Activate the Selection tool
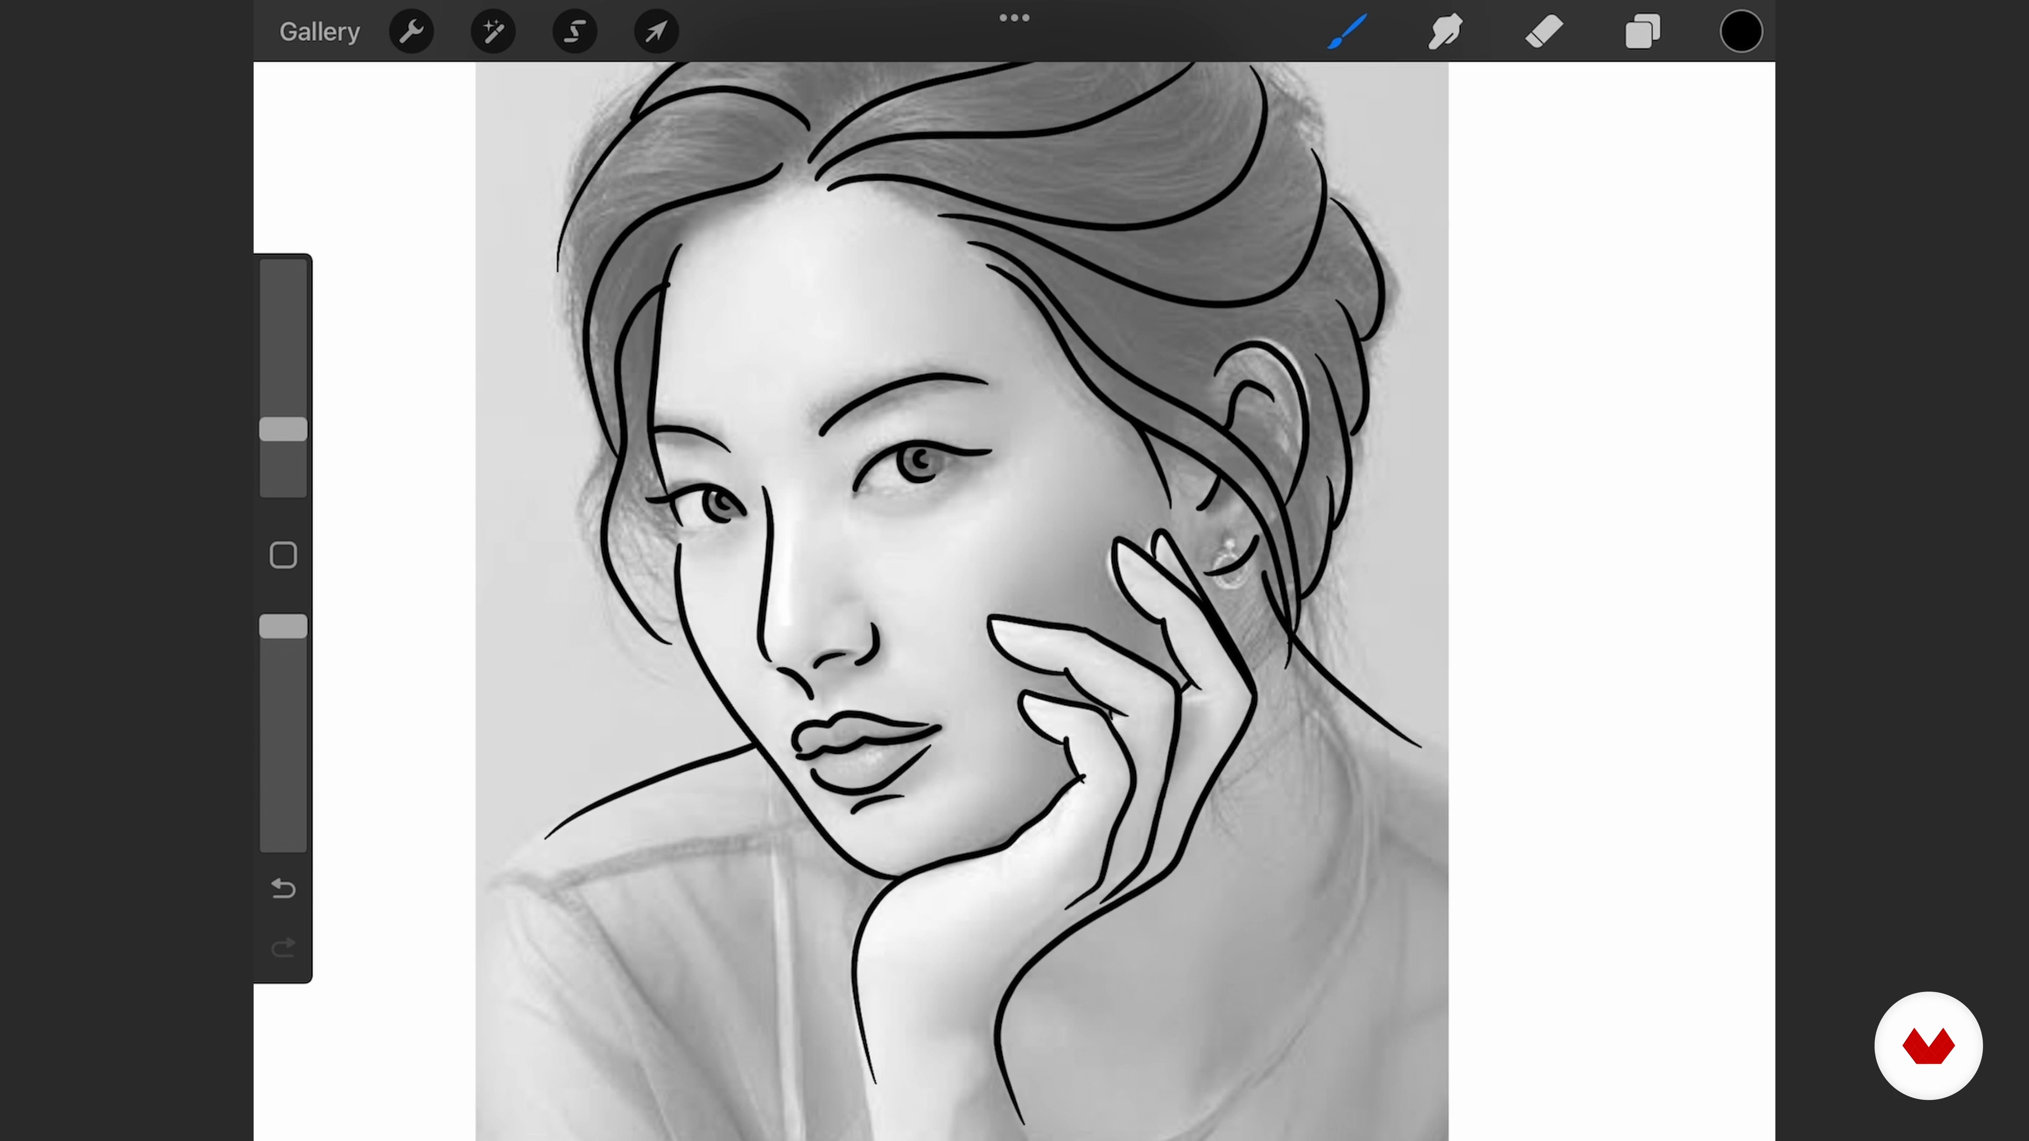This screenshot has width=2029, height=1141. click(575, 32)
